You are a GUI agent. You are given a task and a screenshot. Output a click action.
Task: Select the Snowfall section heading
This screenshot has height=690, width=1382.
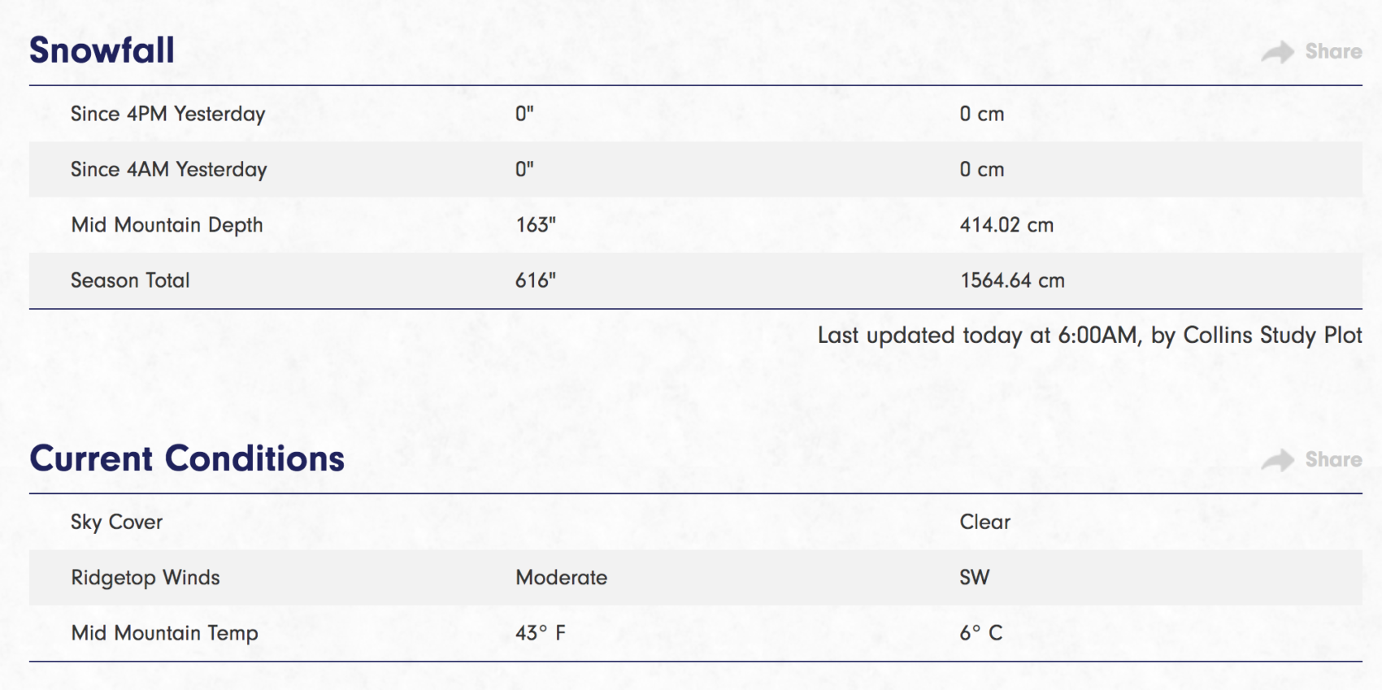pos(102,50)
